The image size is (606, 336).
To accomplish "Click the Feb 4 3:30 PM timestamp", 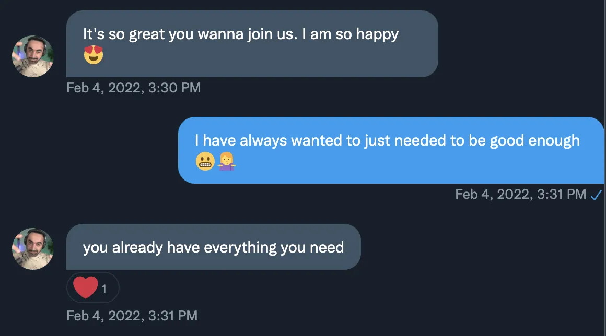I will pos(134,88).
